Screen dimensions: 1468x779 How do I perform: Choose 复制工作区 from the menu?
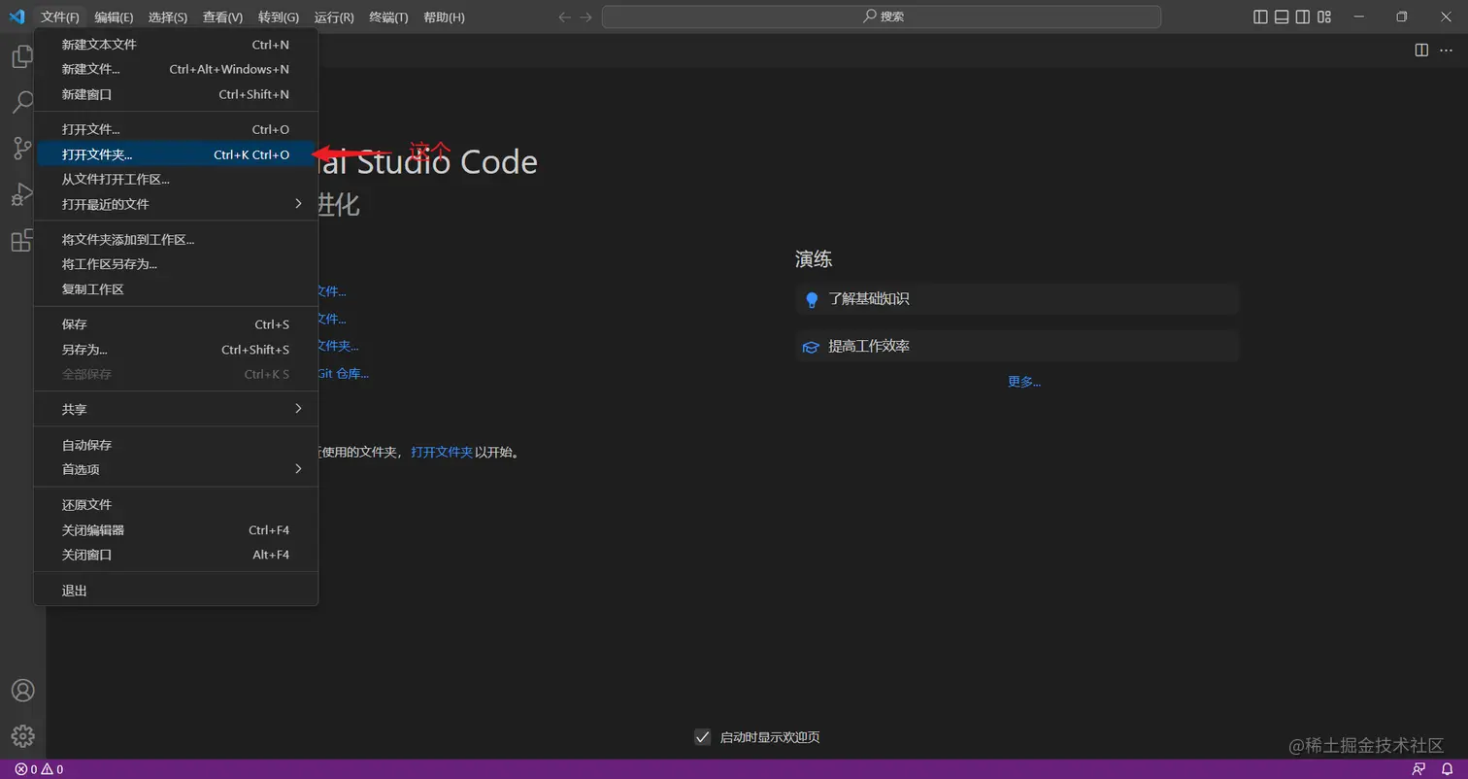[176, 289]
